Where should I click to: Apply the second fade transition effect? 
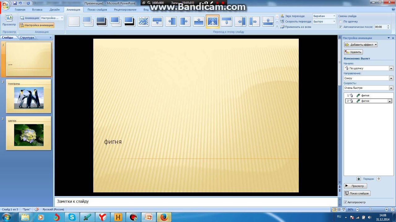pyautogui.click(x=88, y=21)
